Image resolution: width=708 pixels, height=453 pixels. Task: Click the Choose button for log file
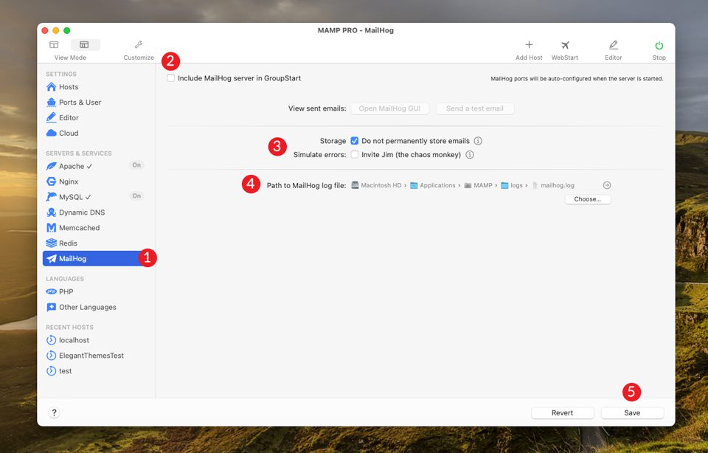pos(587,198)
